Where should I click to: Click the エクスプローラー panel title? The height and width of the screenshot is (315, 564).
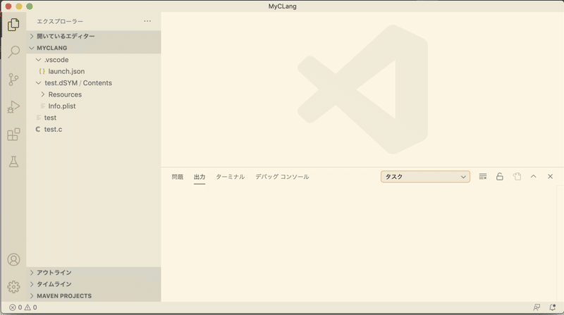pos(60,21)
